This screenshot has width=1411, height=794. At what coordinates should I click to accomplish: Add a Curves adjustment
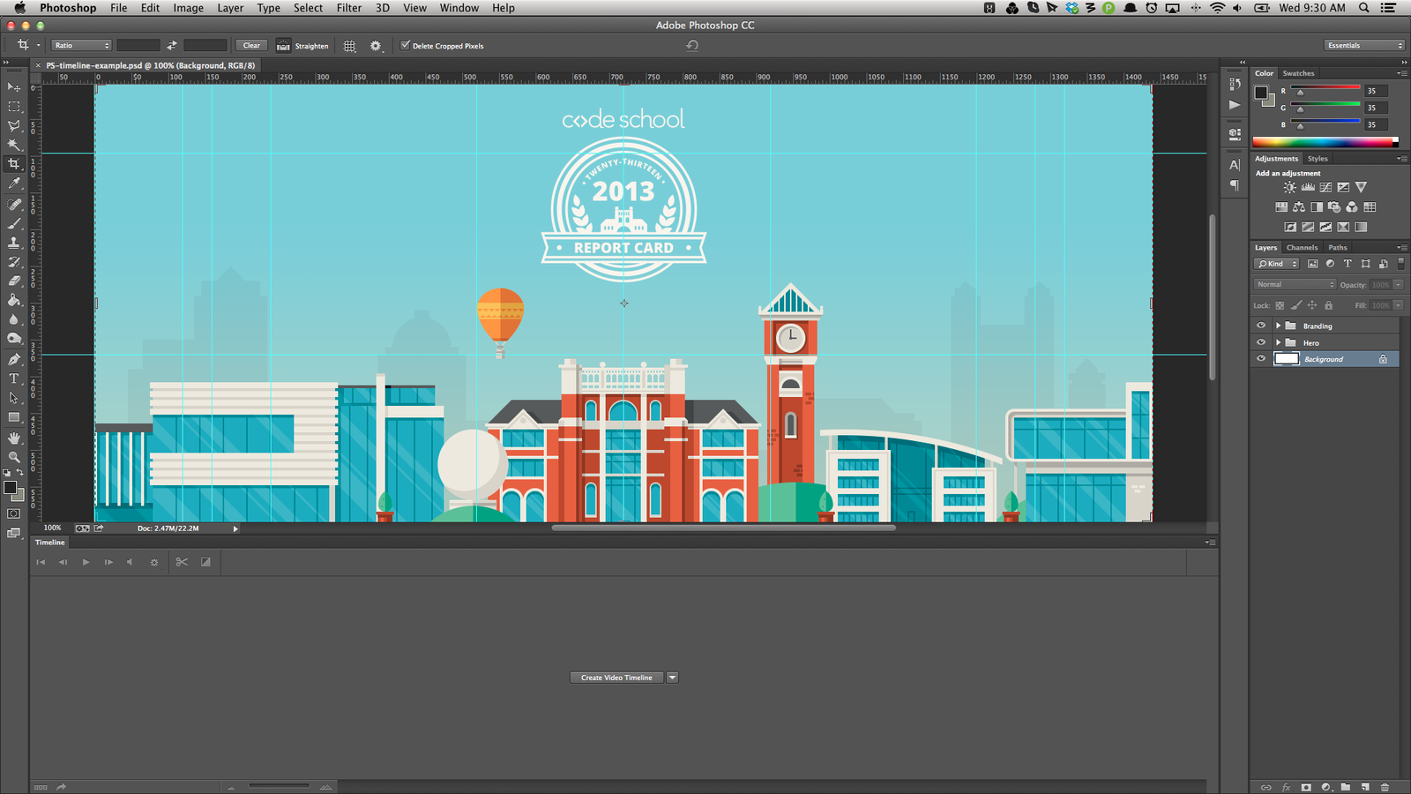pyautogui.click(x=1325, y=187)
